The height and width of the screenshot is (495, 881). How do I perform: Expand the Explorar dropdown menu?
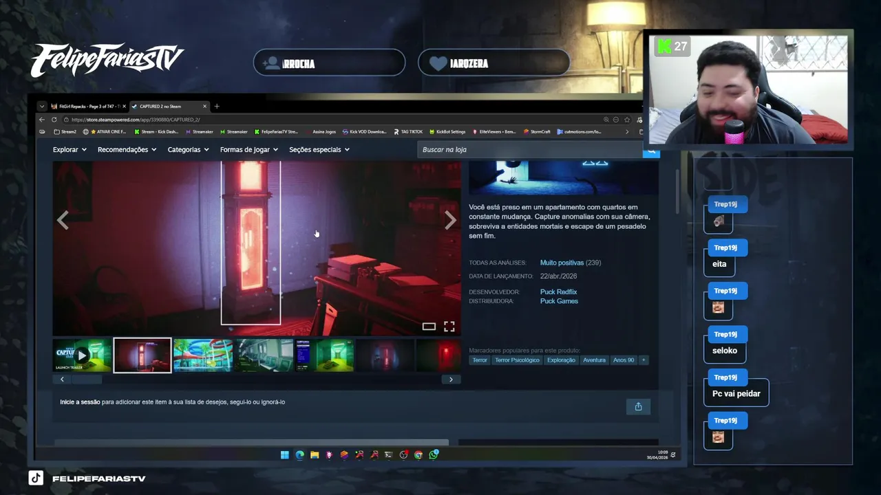[x=70, y=149]
